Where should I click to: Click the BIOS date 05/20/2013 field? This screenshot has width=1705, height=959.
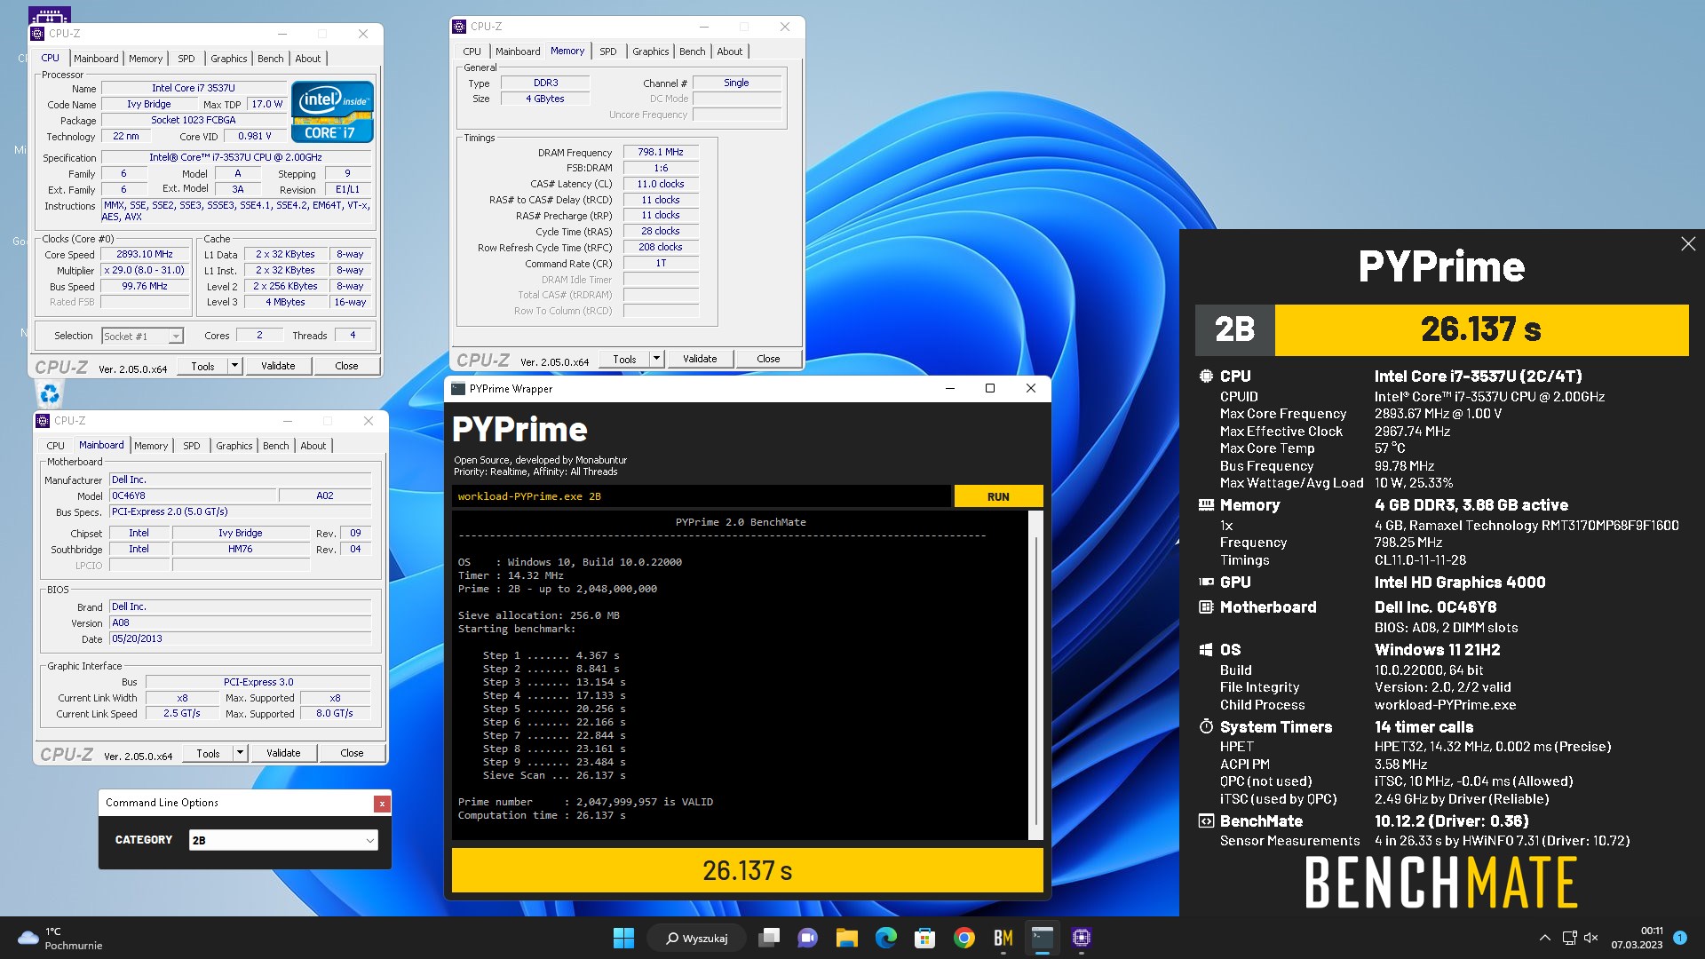pos(240,638)
